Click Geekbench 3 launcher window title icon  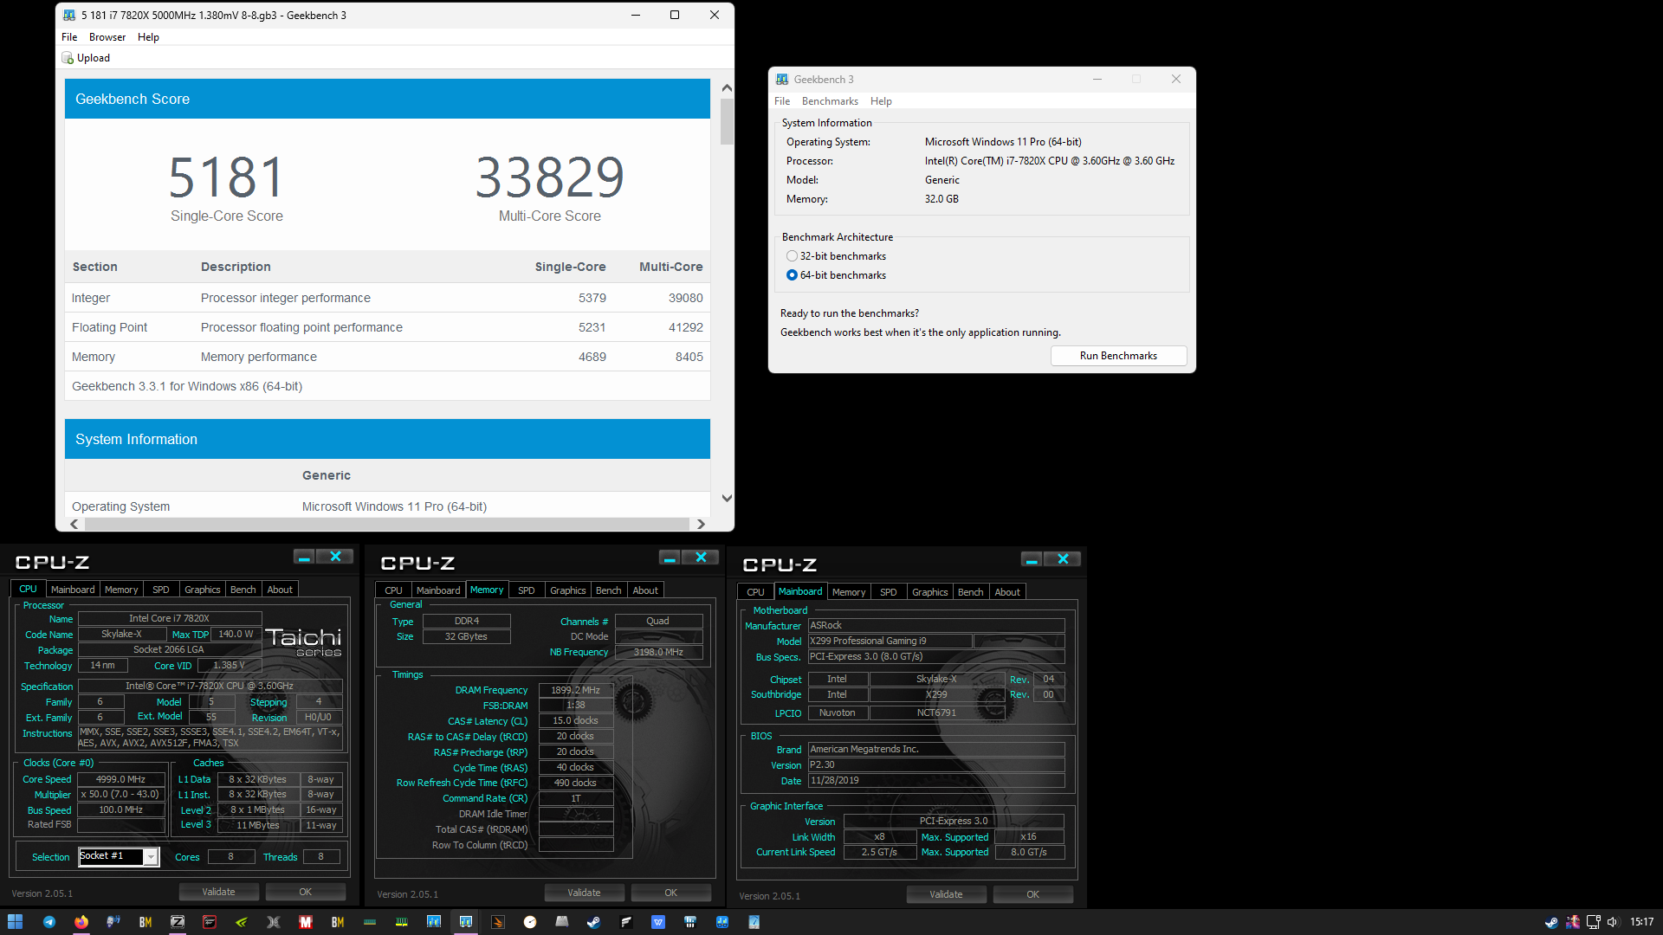[x=782, y=79]
